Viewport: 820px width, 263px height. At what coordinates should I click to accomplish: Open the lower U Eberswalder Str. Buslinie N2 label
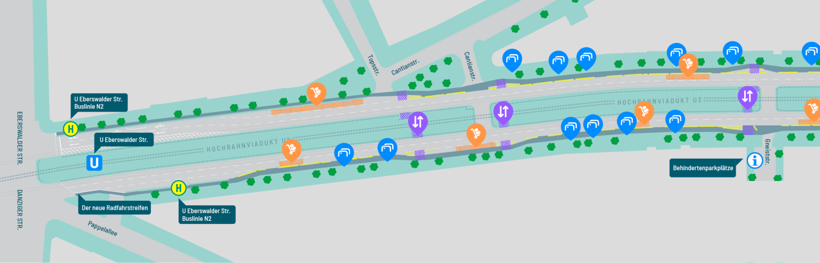(207, 214)
